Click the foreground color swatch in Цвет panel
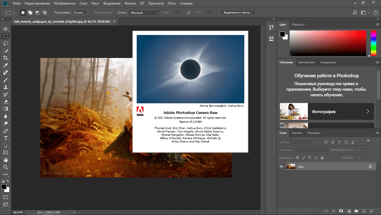The width and height of the screenshot is (381, 215). [x=282, y=34]
